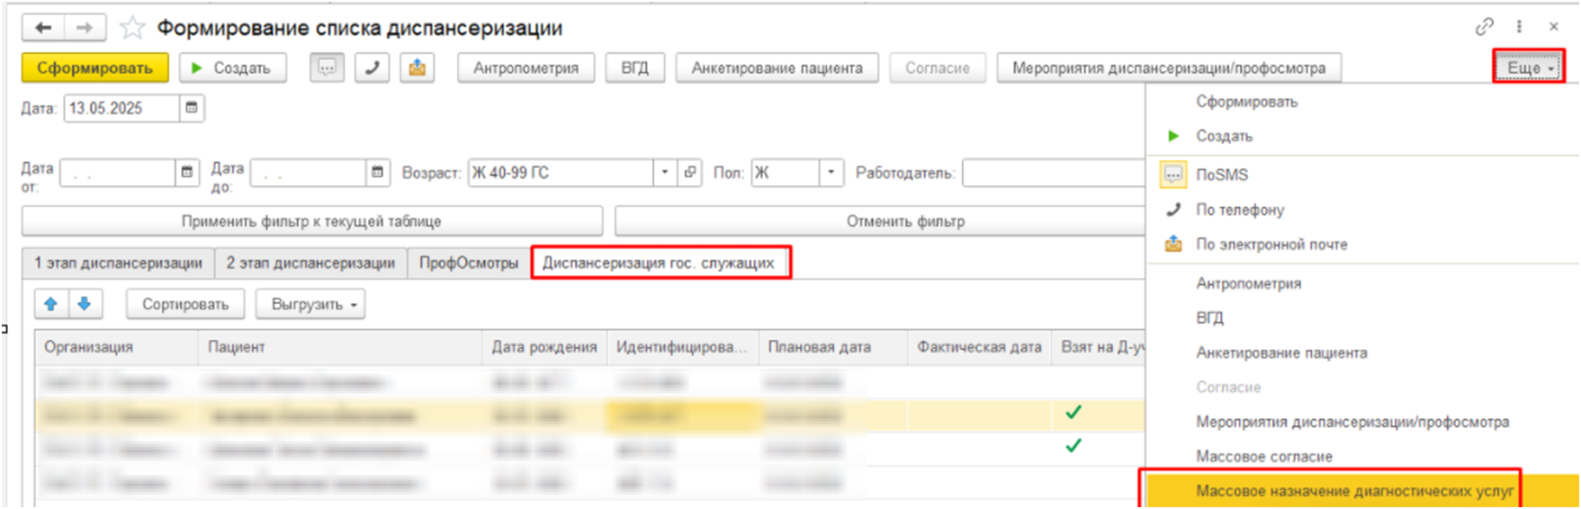
Task: Open calendar picker for Дата field
Action: [x=192, y=108]
